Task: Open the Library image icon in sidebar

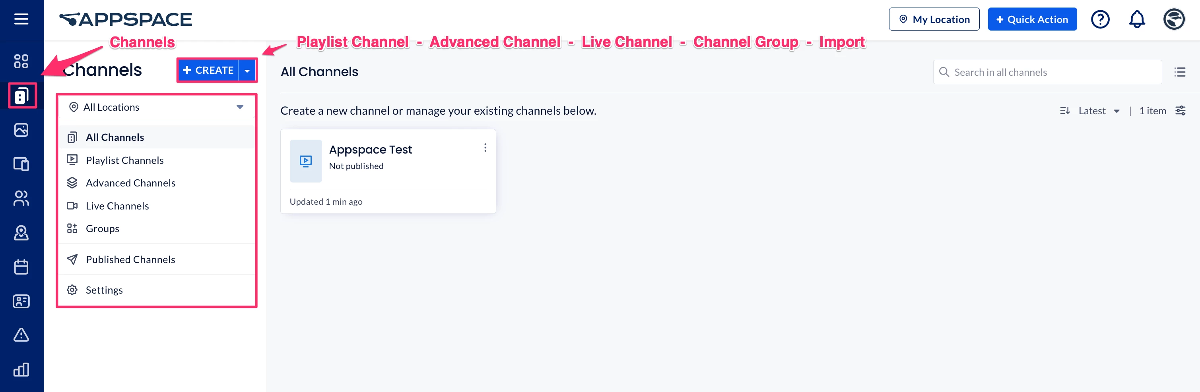Action: [21, 130]
